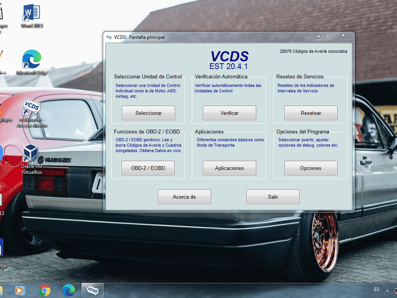This screenshot has width=397, height=298.
Task: Click the ES language indicator in tray
Action: point(377,289)
